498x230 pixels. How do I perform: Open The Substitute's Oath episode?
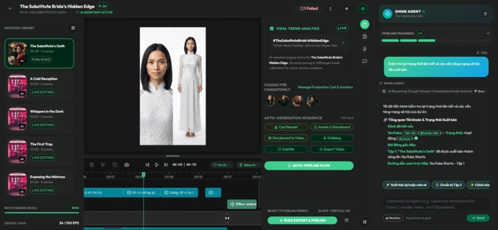[40, 53]
